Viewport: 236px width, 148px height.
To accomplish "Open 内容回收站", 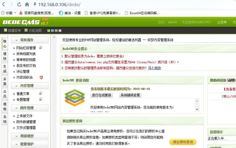I will tap(24, 77).
